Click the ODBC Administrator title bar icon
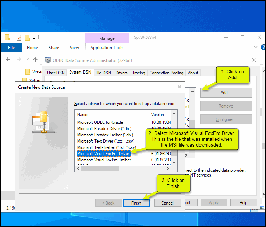Screen dimensions: 266x227 [48, 60]
